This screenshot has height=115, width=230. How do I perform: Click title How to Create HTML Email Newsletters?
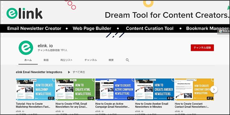pos(71,105)
